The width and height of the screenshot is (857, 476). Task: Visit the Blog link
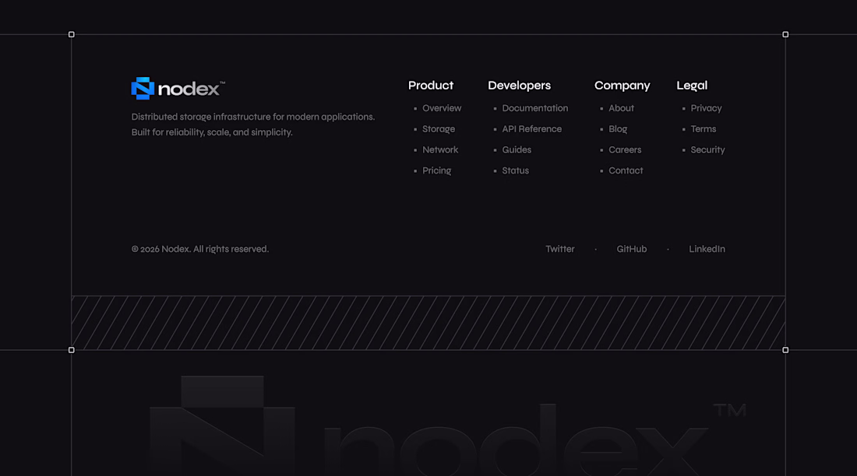pyautogui.click(x=618, y=129)
